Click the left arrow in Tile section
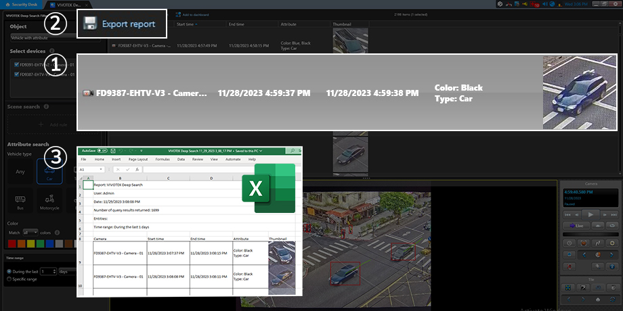The width and height of the screenshot is (623, 311). coord(569,299)
